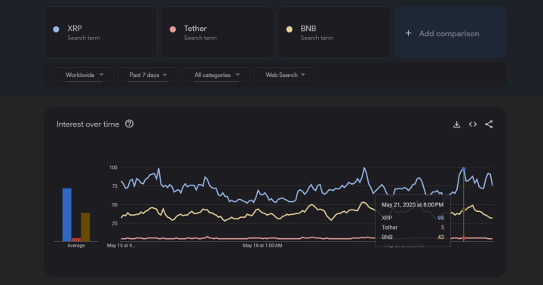543x285 pixels.
Task: Click the 75 y-axis label
Action: 115,186
